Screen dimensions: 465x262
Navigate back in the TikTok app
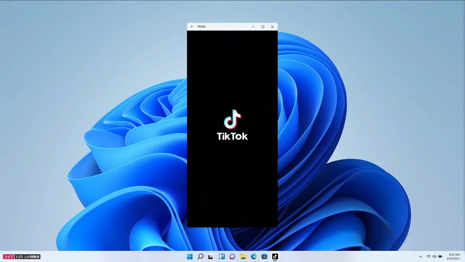[x=192, y=26]
